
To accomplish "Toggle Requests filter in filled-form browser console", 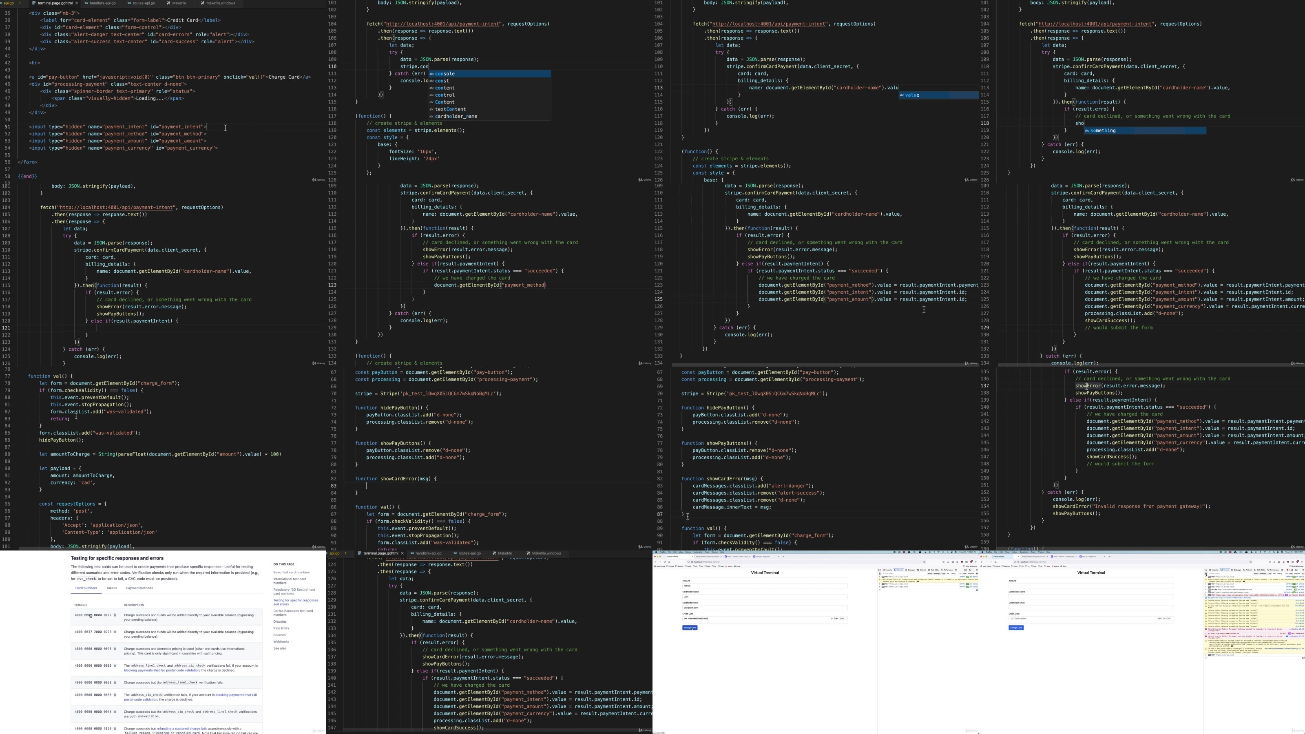I will click(971, 573).
